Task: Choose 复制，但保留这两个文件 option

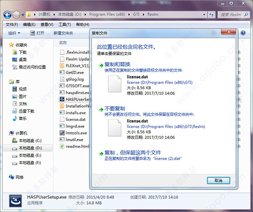Action: (132, 153)
